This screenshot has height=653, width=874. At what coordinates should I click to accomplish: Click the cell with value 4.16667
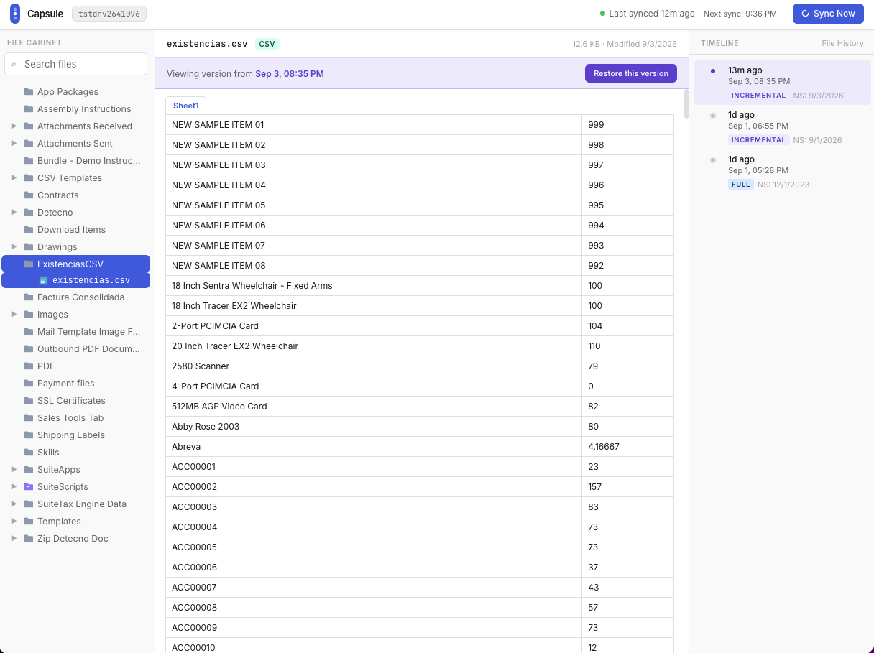point(628,447)
